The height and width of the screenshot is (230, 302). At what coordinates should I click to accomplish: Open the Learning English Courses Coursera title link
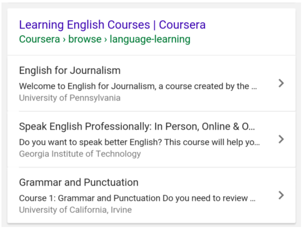(112, 25)
